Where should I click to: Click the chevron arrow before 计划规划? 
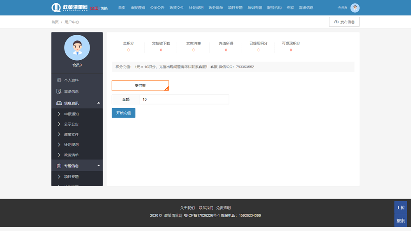point(59,145)
